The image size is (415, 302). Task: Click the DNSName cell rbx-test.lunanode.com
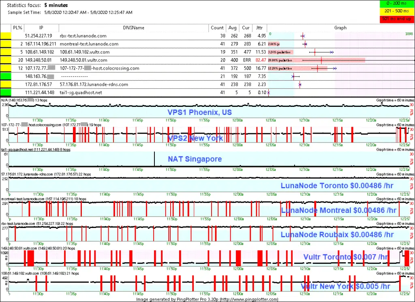(x=83, y=36)
